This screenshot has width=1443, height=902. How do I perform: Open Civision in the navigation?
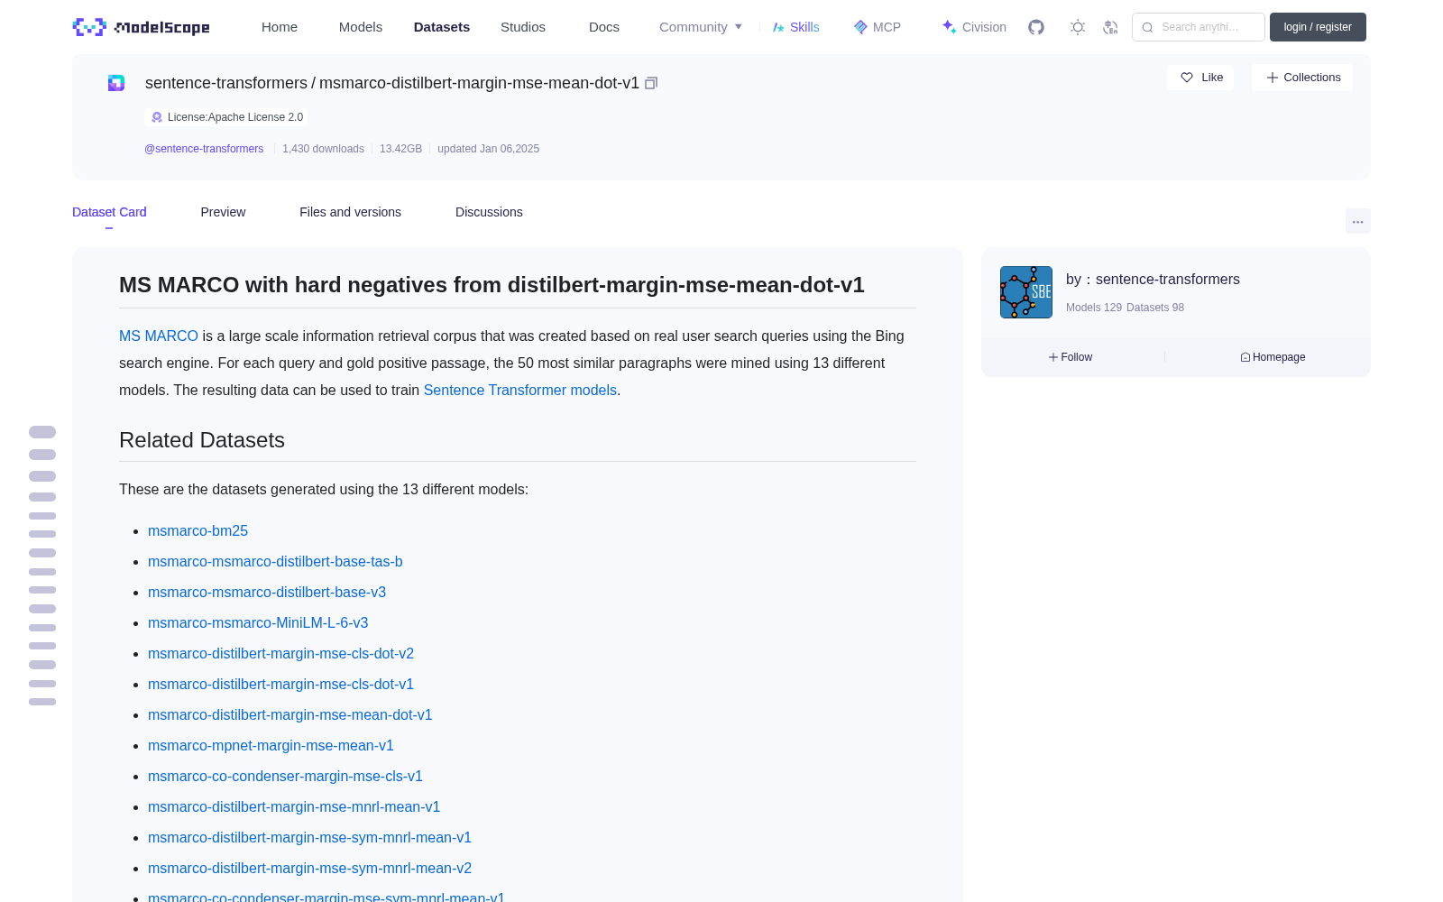click(974, 27)
